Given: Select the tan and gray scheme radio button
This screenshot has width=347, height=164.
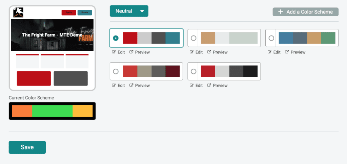Looking at the screenshot, I should click(x=193, y=38).
